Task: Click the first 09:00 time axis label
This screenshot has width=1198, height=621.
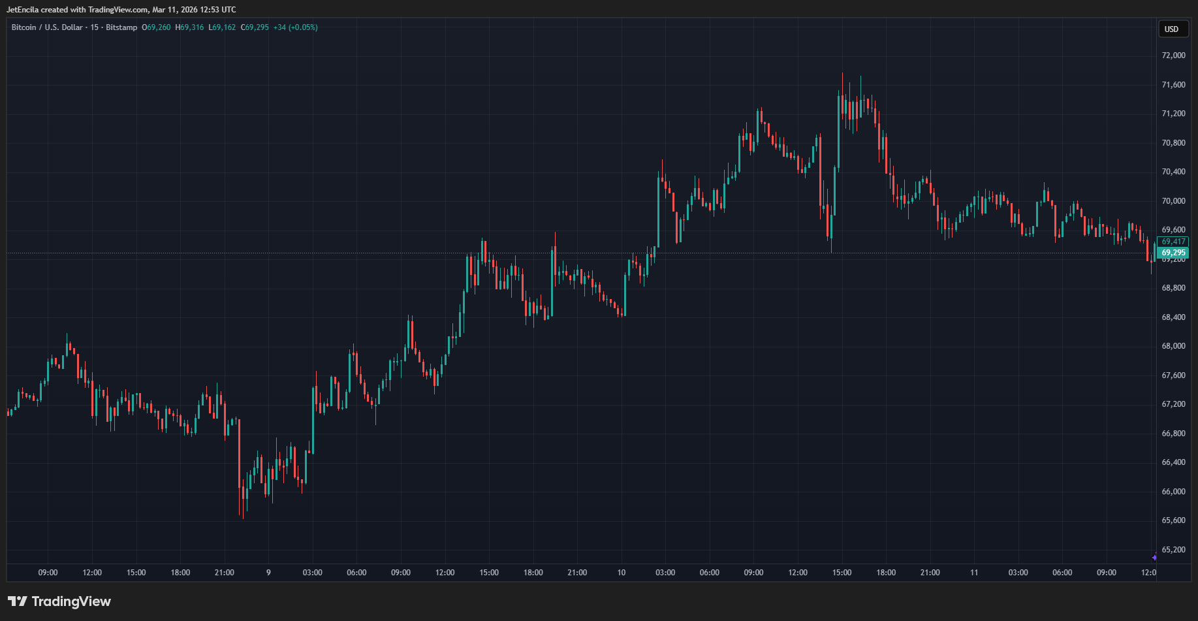Action: [x=48, y=573]
